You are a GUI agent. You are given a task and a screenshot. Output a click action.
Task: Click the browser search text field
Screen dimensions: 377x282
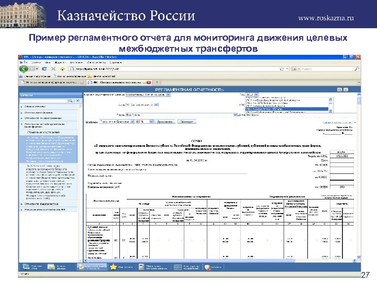(327, 69)
